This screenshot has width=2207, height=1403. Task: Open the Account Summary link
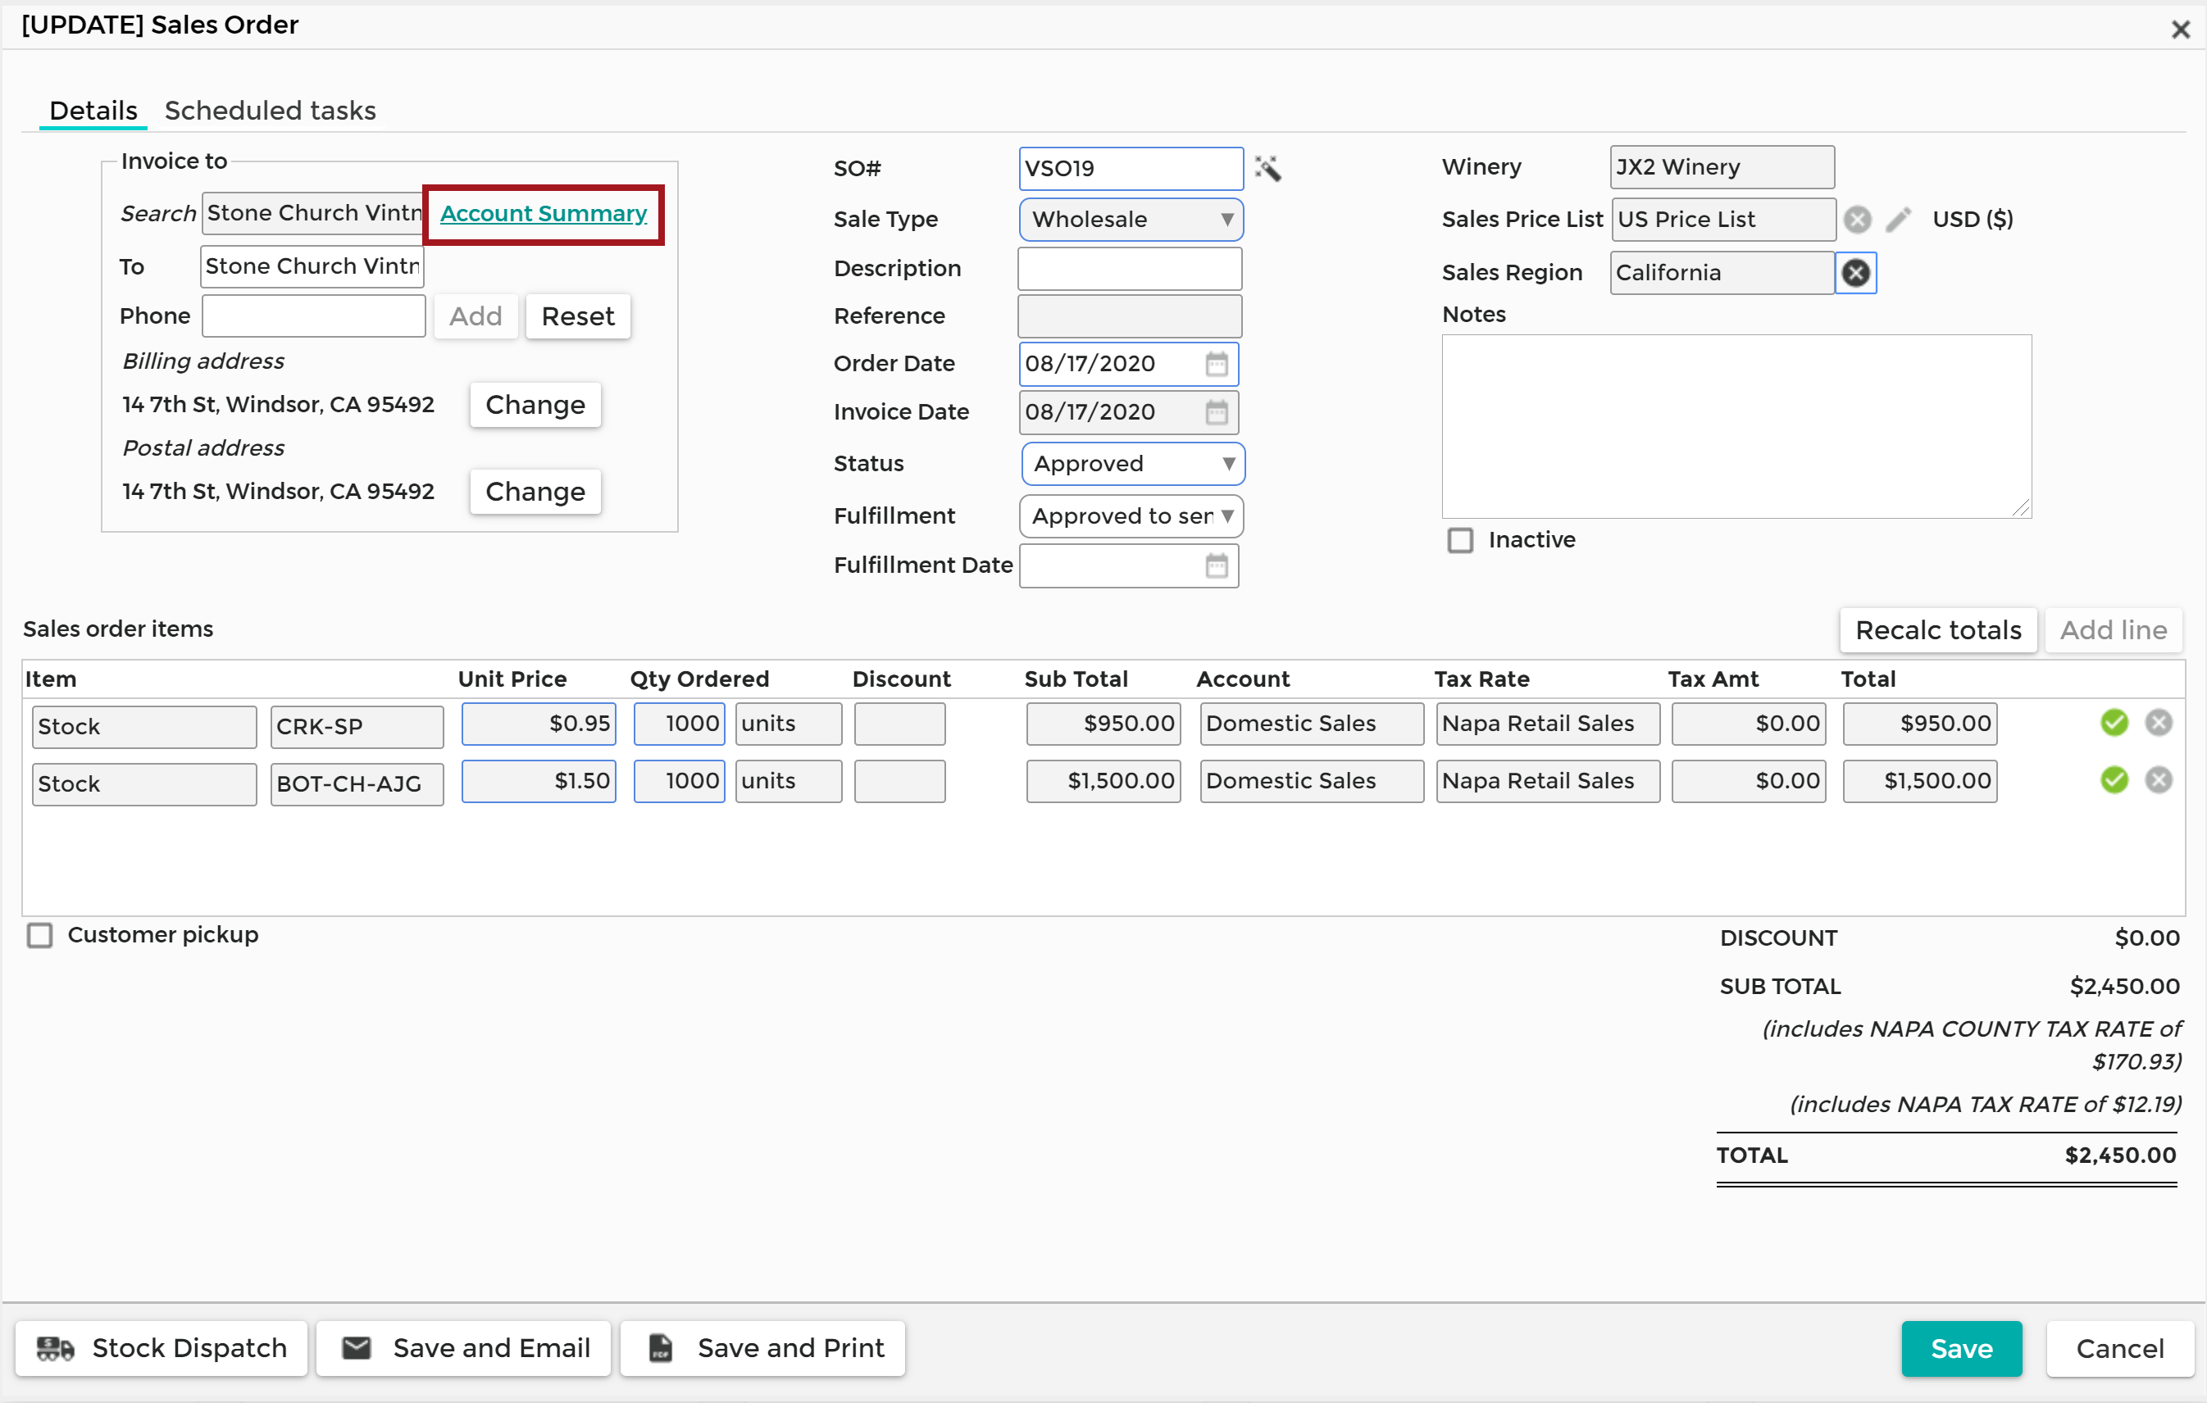click(544, 214)
